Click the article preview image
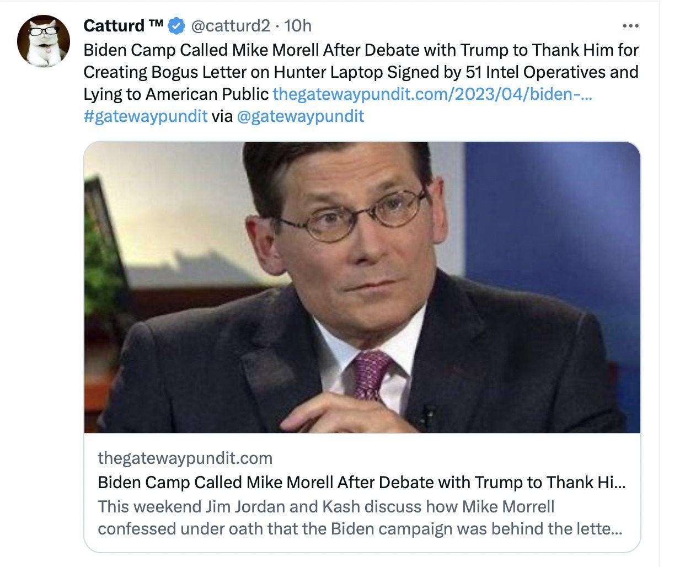Image resolution: width=685 pixels, height=567 pixels. 362,287
